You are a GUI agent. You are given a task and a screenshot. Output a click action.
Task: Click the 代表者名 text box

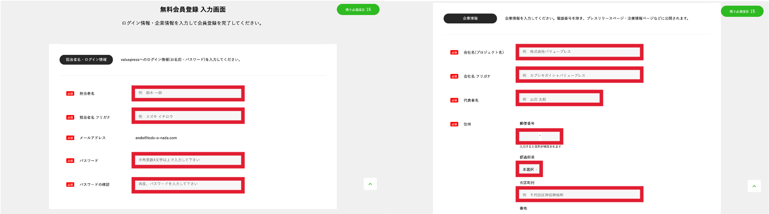click(x=559, y=99)
